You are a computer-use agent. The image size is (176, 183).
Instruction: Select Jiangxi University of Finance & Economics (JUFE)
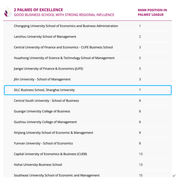[49, 69]
